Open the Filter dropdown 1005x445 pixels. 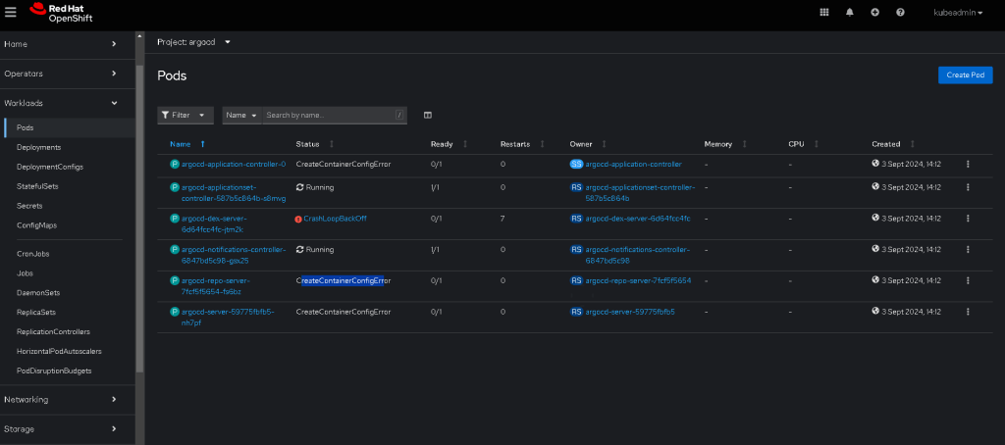[185, 116]
